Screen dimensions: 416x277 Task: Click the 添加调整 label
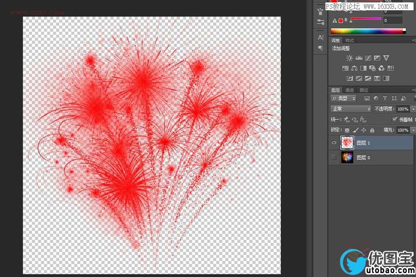click(x=341, y=48)
